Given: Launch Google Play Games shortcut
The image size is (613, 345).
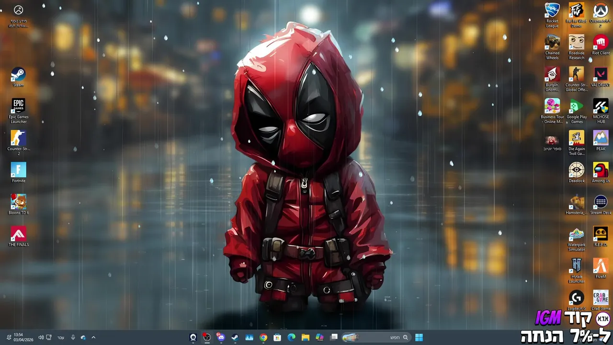Looking at the screenshot, I should [x=577, y=111].
